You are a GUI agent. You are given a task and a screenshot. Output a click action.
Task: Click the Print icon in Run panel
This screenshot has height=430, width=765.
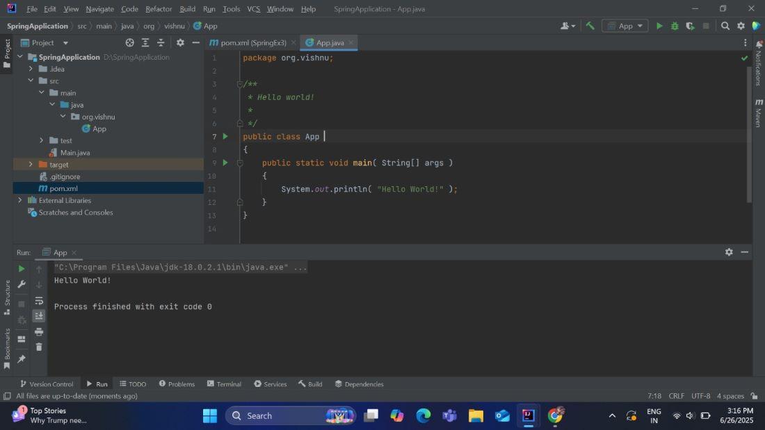click(x=39, y=331)
